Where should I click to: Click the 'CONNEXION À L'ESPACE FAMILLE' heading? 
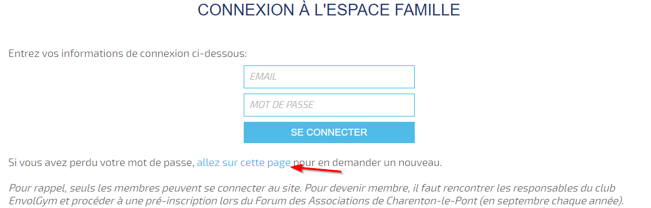click(x=329, y=10)
